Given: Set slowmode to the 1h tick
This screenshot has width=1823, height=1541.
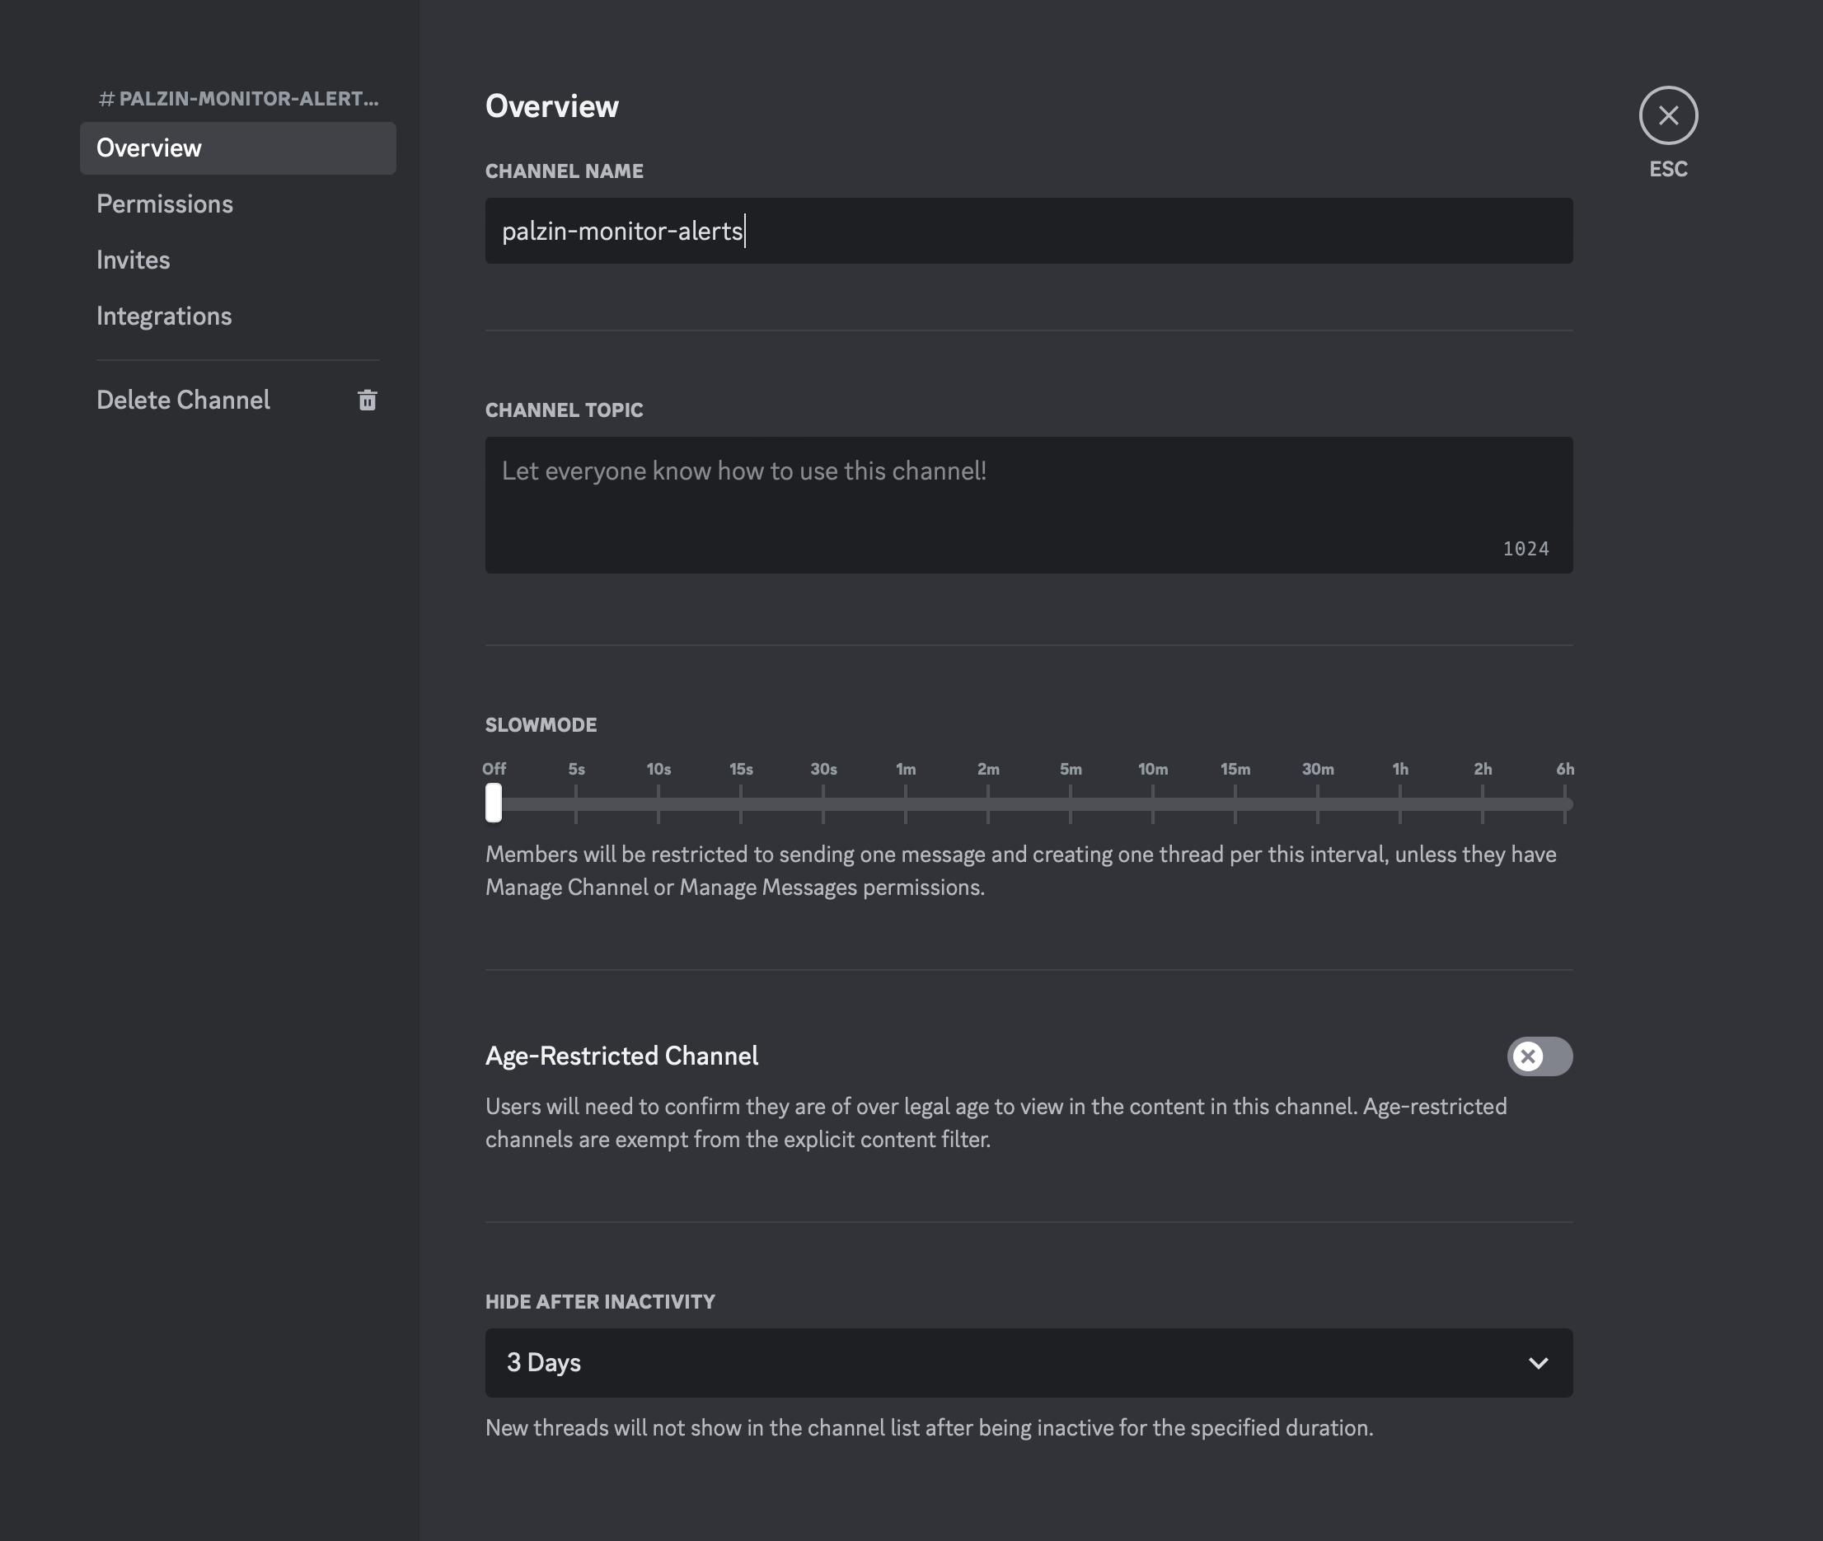Looking at the screenshot, I should 1400,803.
